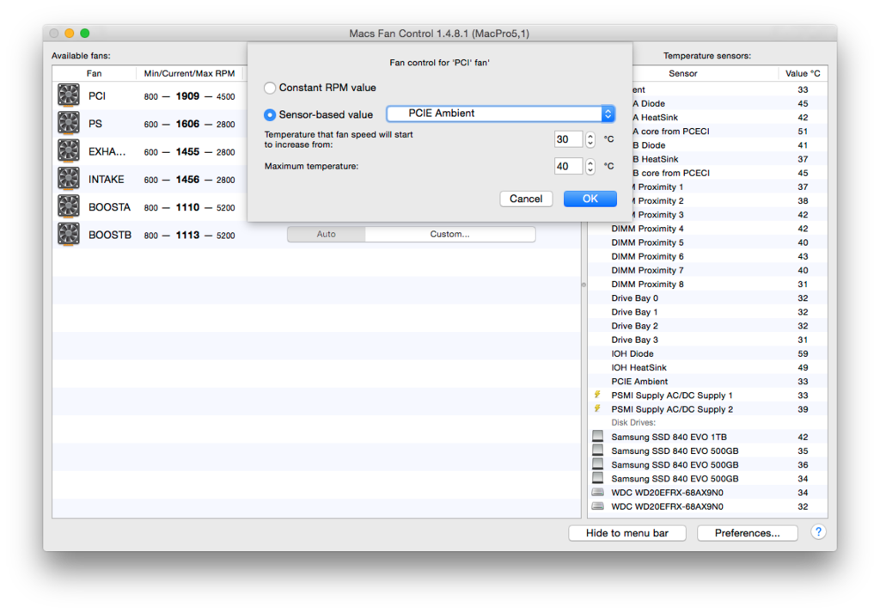The image size is (880, 613).
Task: Click drive icon of Samsung 500GB at 34°C
Action: click(x=598, y=478)
